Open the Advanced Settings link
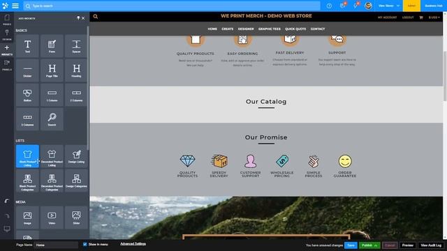The width and height of the screenshot is (447, 251). [133, 244]
